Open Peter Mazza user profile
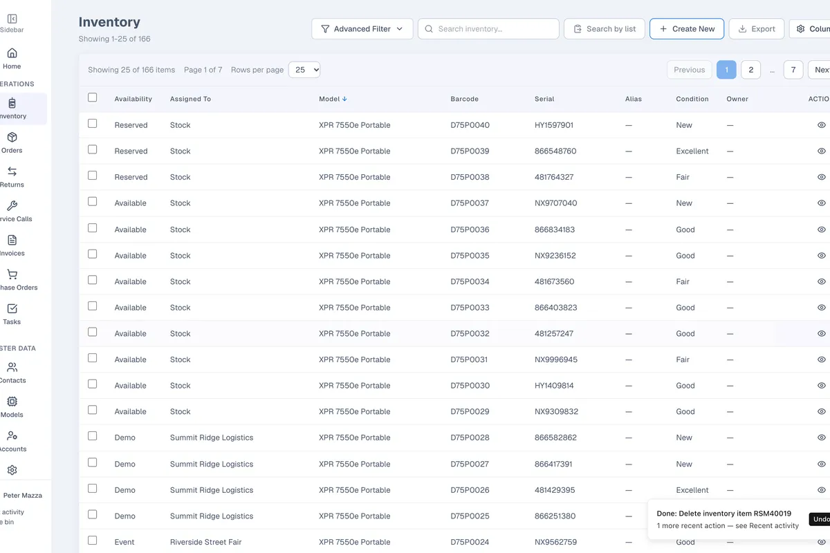The image size is (830, 553). click(x=22, y=495)
